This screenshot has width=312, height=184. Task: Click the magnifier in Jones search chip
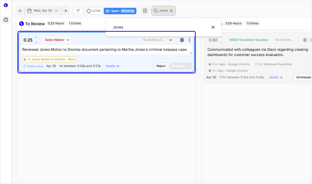click(156, 11)
